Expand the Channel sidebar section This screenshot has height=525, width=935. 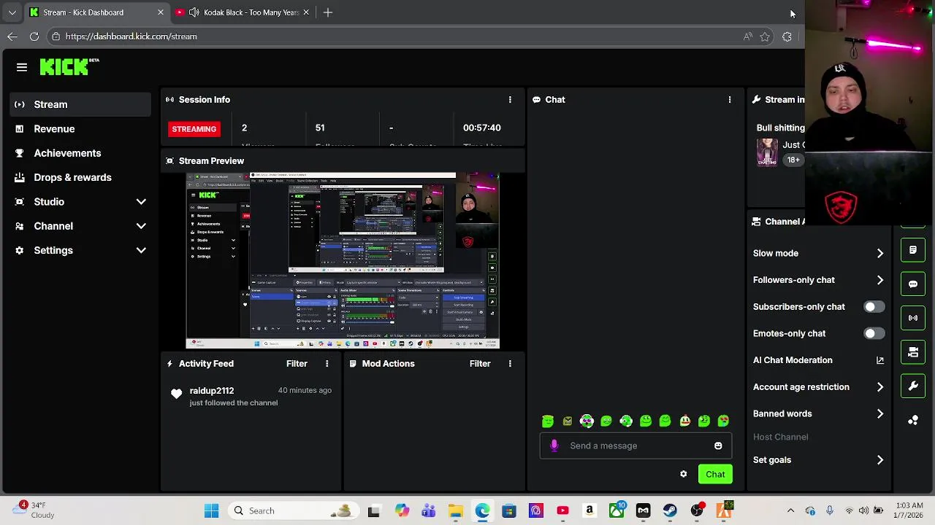click(141, 226)
